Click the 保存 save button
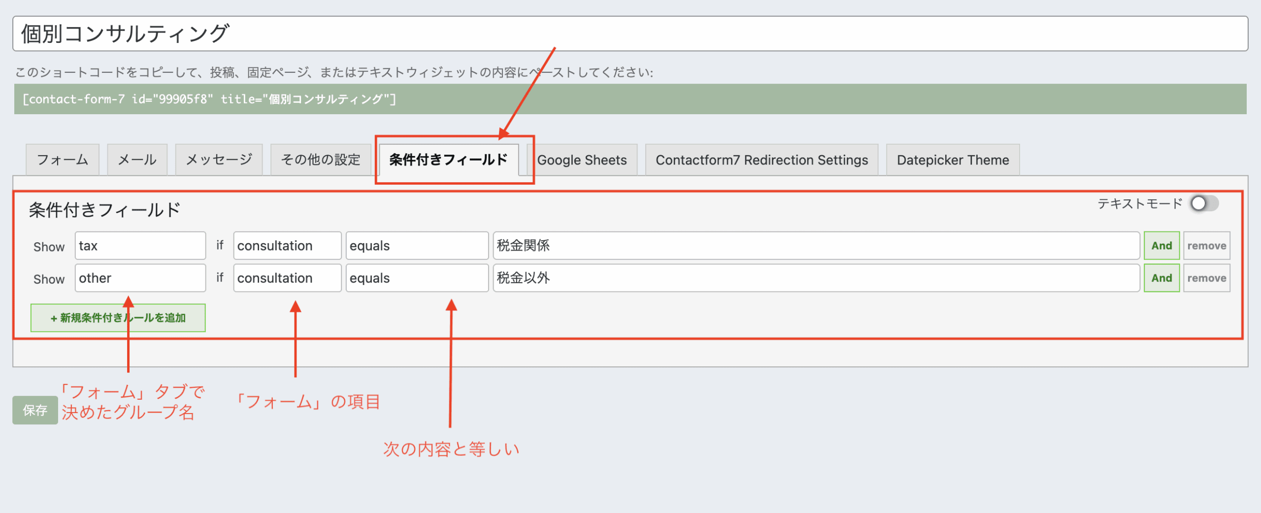1261x513 pixels. [x=35, y=410]
